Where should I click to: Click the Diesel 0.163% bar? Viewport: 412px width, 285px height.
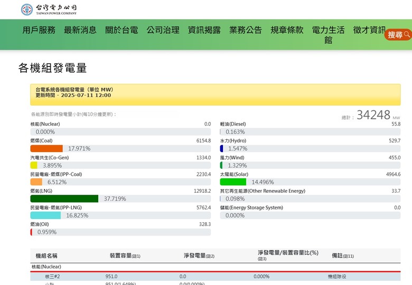click(x=310, y=132)
